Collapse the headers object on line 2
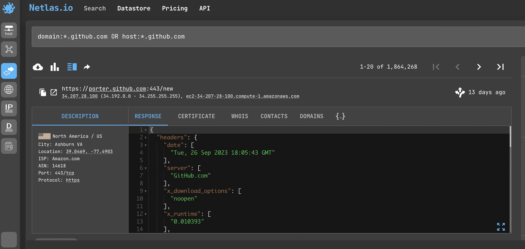This screenshot has height=249, width=525. click(146, 138)
